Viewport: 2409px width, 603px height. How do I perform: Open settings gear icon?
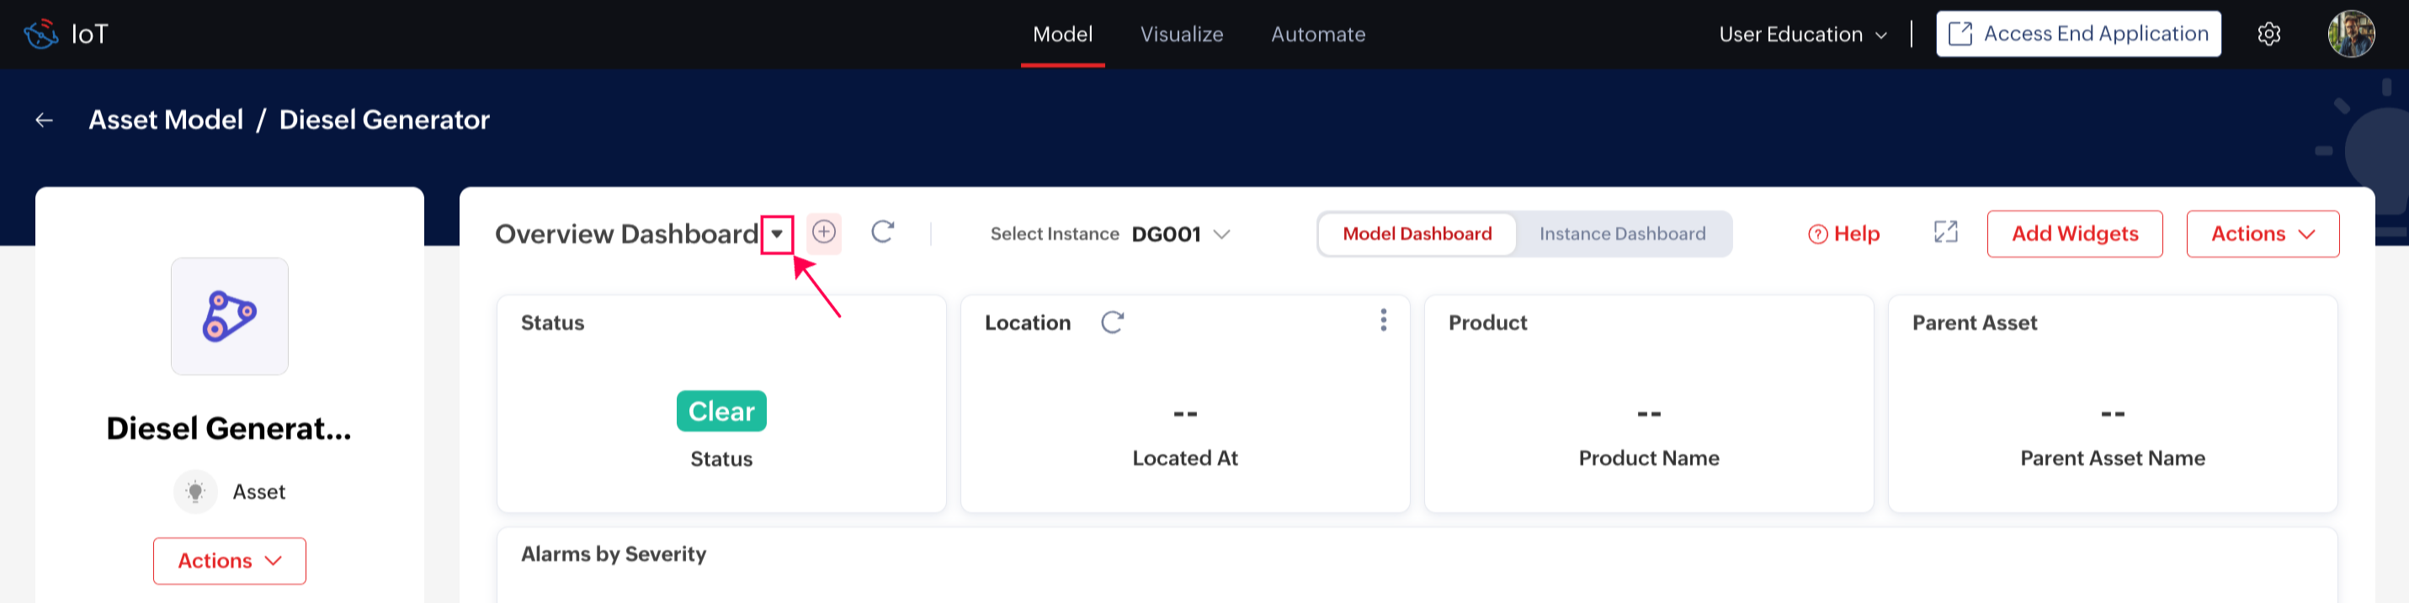2268,34
